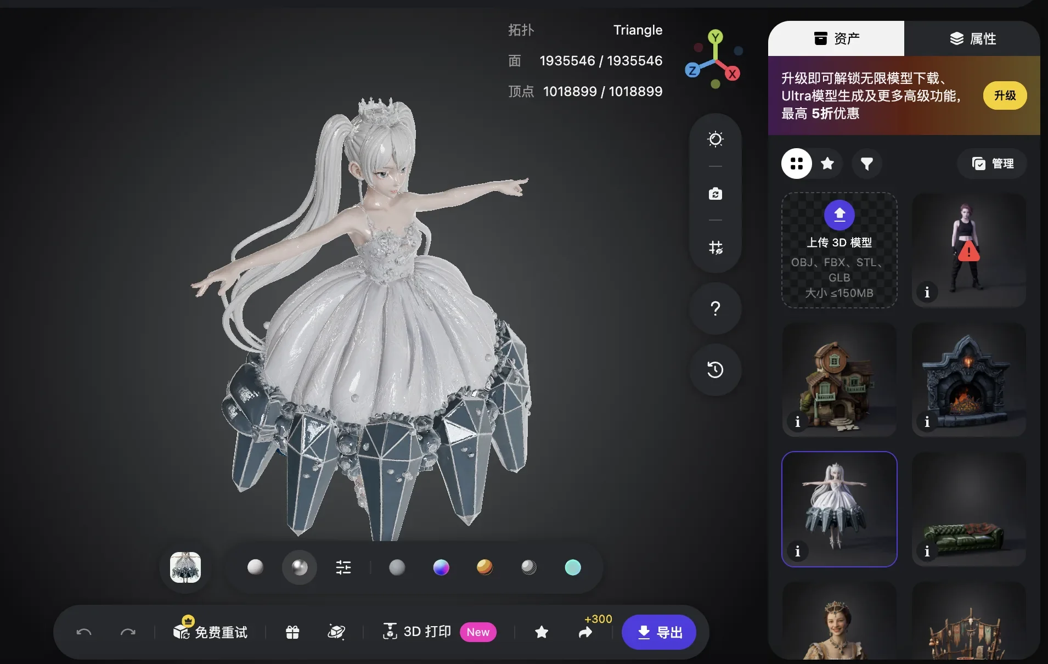Click the pink New badge
This screenshot has height=664, width=1048.
tap(478, 632)
